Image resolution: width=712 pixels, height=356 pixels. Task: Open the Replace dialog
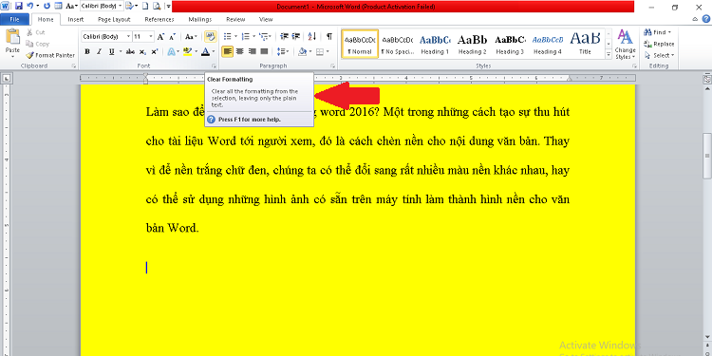point(660,44)
